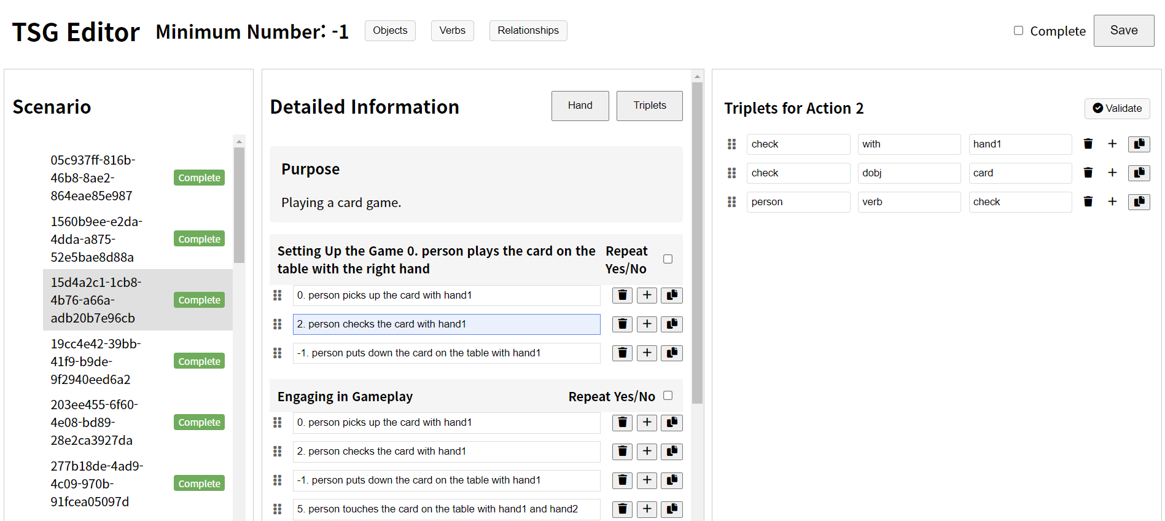Duplicate '-1. person puts down the card' in Setting Up
This screenshot has width=1165, height=521.
[x=672, y=353]
